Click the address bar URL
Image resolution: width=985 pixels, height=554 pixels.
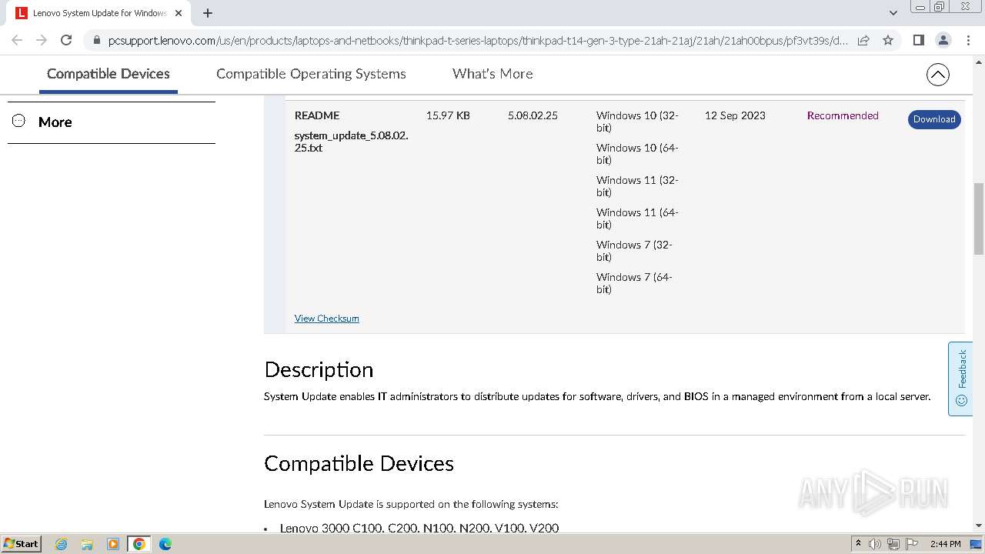point(478,41)
